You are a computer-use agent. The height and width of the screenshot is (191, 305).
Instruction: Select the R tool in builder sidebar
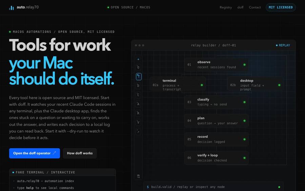coord(138,113)
